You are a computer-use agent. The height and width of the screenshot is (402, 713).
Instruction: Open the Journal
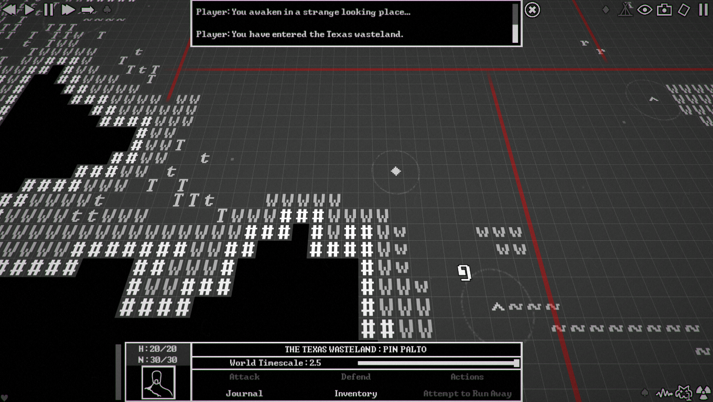pos(244,394)
